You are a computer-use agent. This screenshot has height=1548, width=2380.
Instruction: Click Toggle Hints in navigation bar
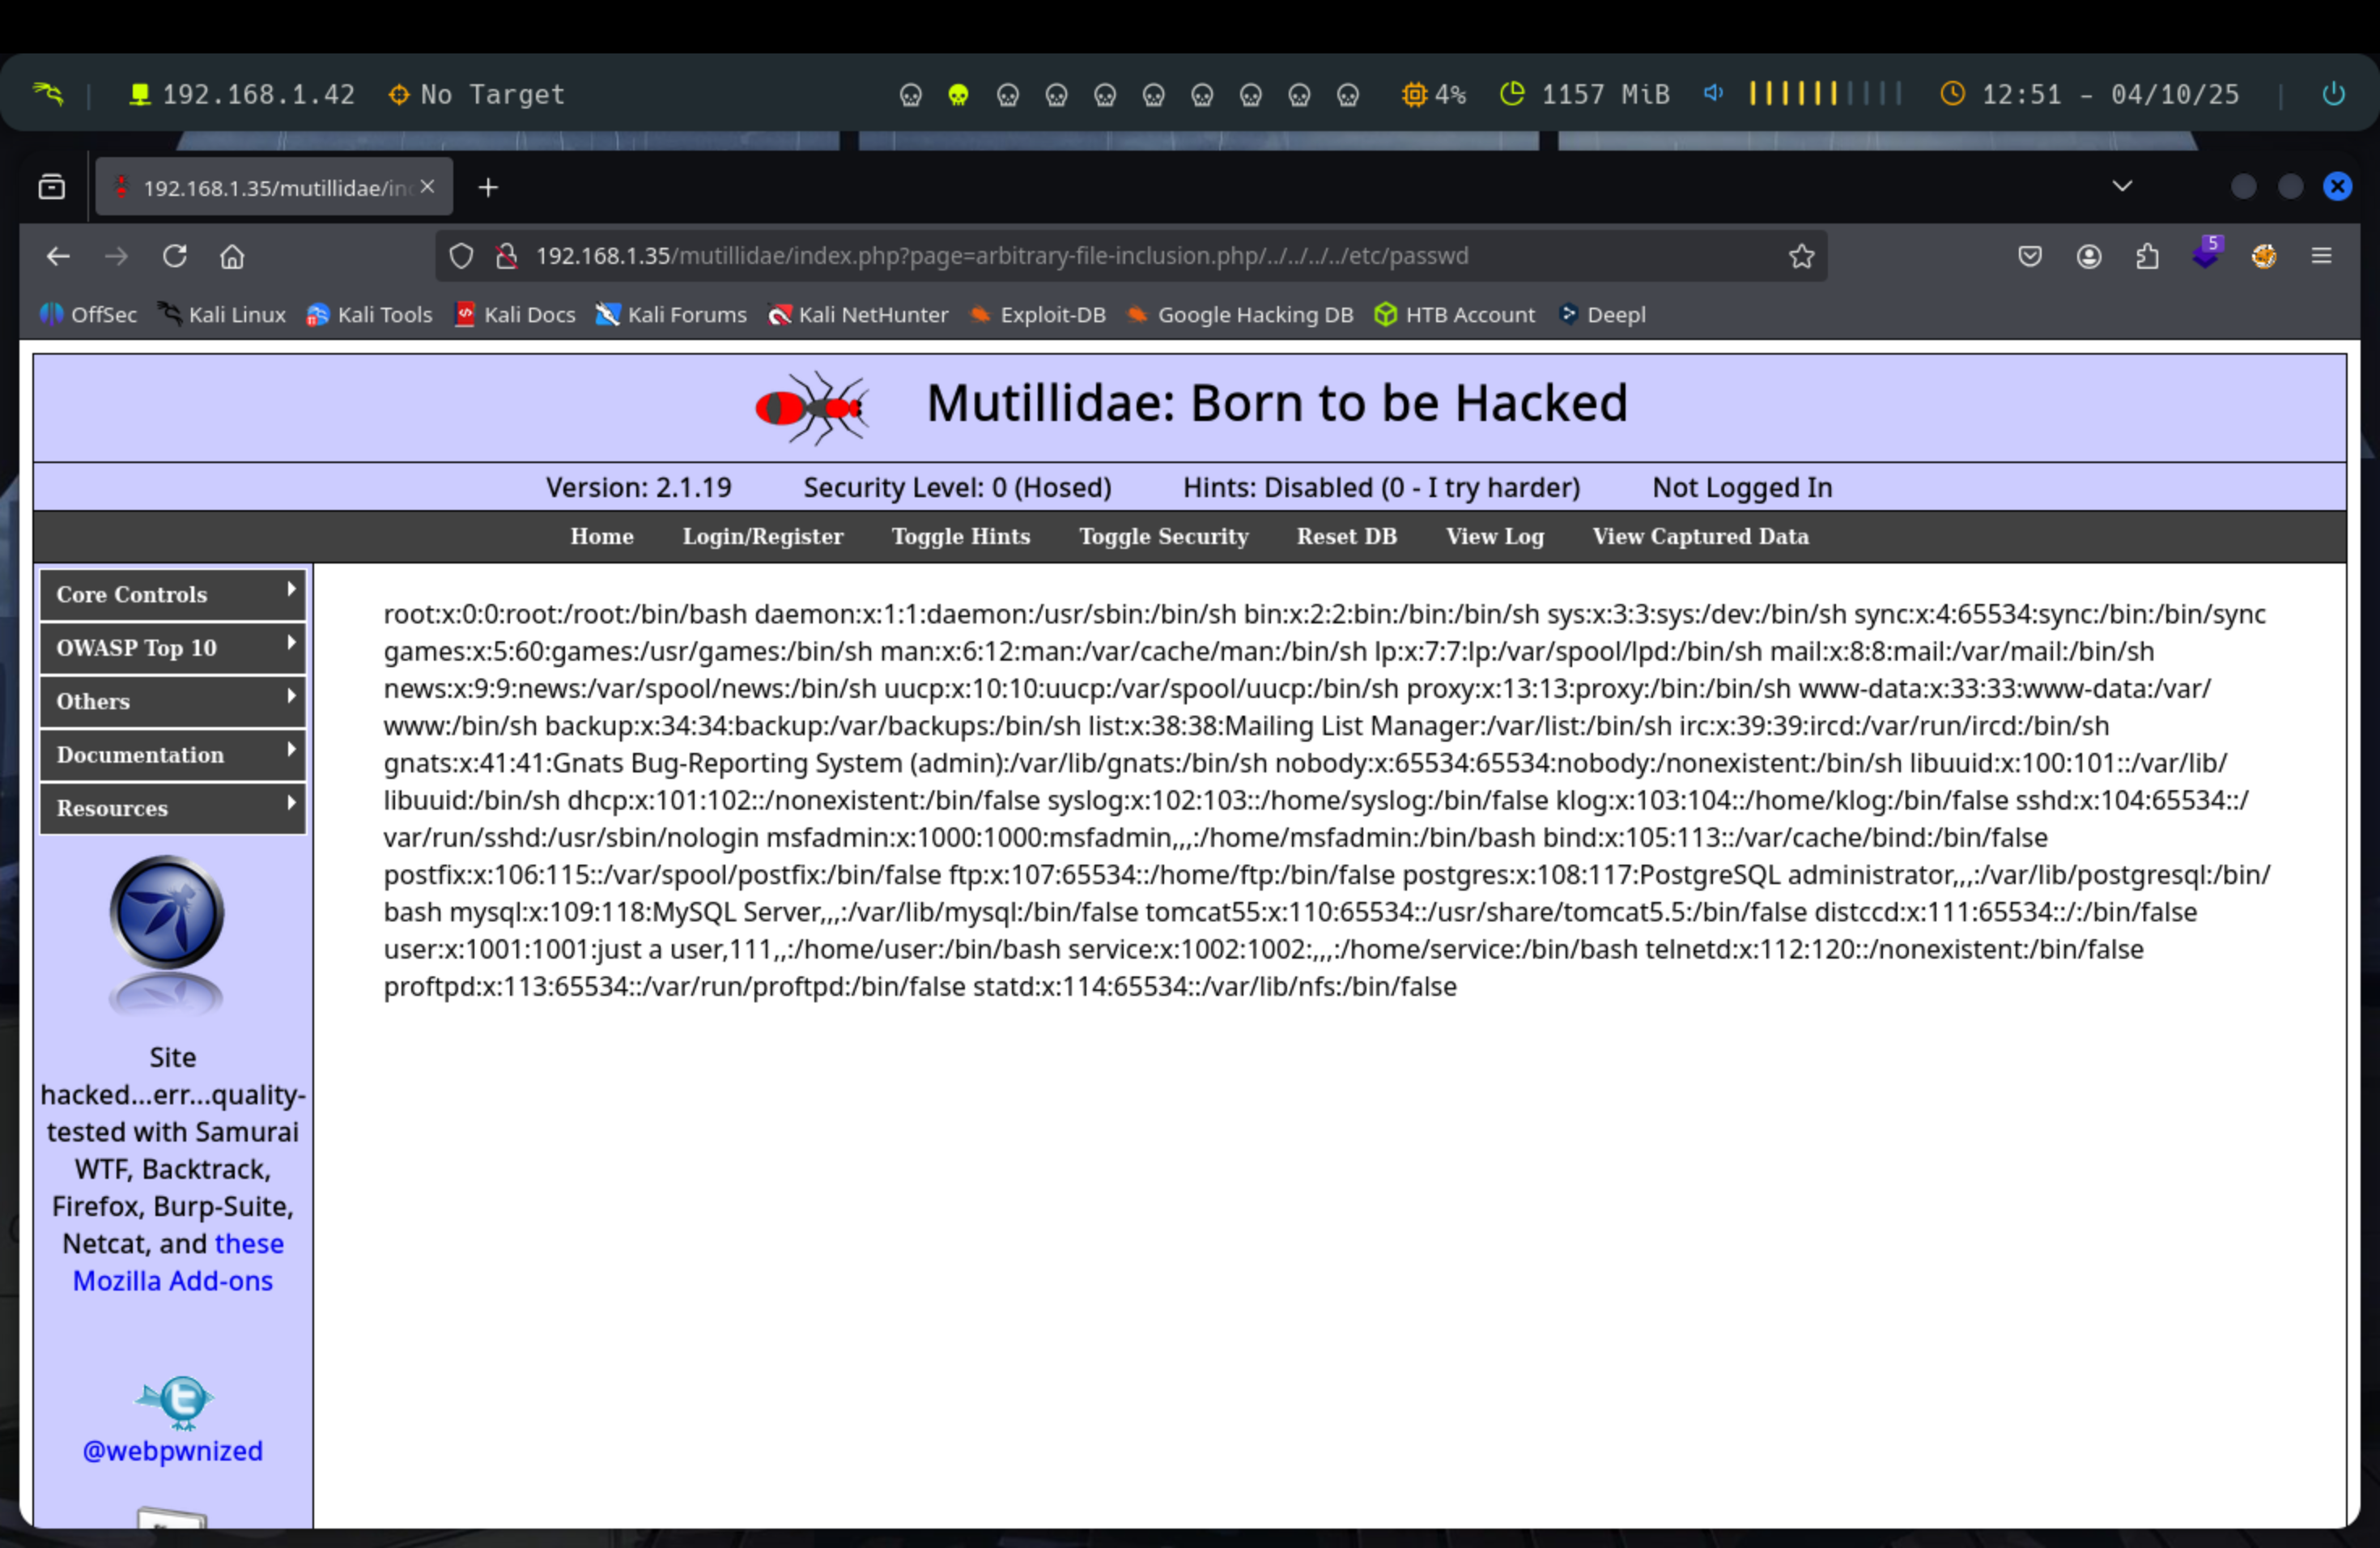click(x=960, y=536)
